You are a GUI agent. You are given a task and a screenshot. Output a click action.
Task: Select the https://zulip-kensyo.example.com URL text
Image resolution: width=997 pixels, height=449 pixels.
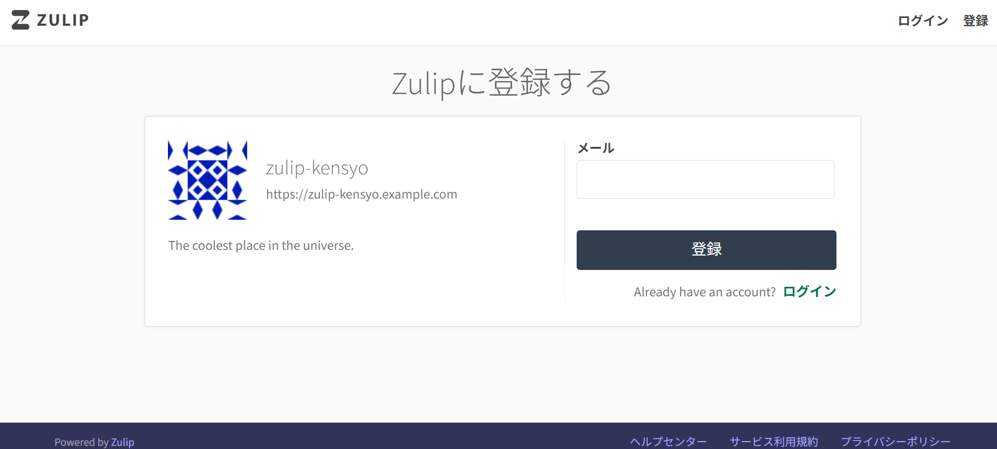362,194
